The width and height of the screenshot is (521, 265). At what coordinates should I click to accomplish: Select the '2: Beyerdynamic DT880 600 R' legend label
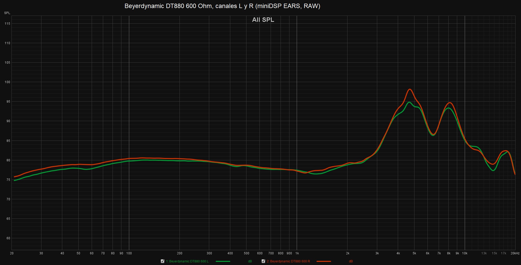coord(288,261)
